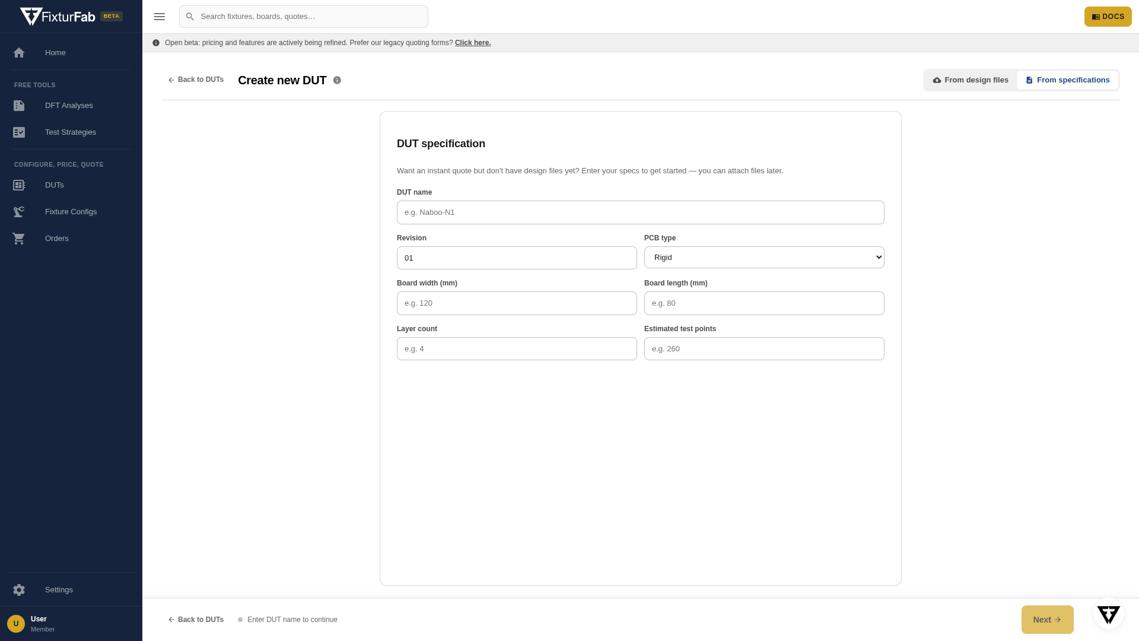Focus the Layer count field
Image resolution: width=1139 pixels, height=641 pixels.
[517, 349]
